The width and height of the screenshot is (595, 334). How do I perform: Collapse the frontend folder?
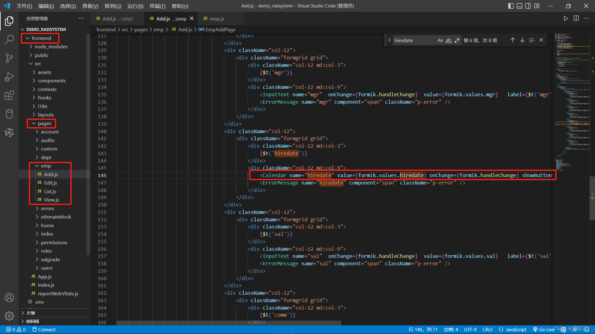point(41,38)
